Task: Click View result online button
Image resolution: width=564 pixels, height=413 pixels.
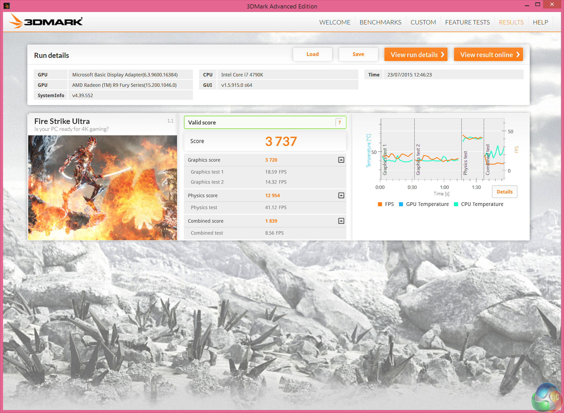Action: [x=488, y=55]
